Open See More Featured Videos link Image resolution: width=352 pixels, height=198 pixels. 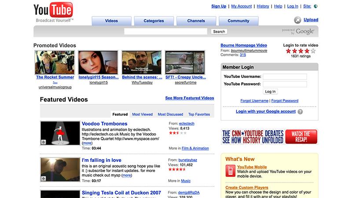pos(189,98)
